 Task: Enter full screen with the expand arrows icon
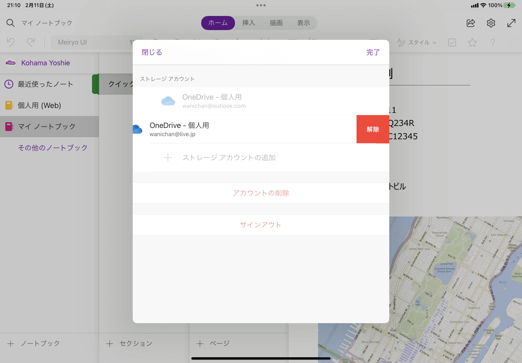[x=511, y=23]
